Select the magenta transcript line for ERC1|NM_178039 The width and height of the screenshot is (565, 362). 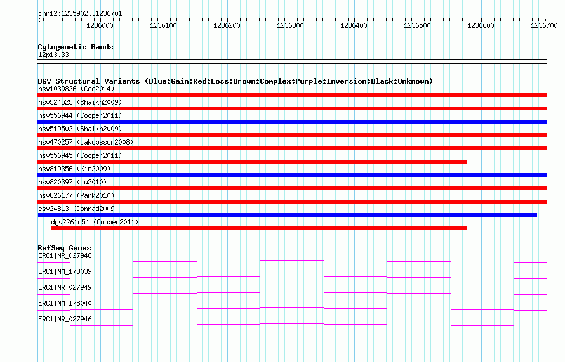(292, 277)
